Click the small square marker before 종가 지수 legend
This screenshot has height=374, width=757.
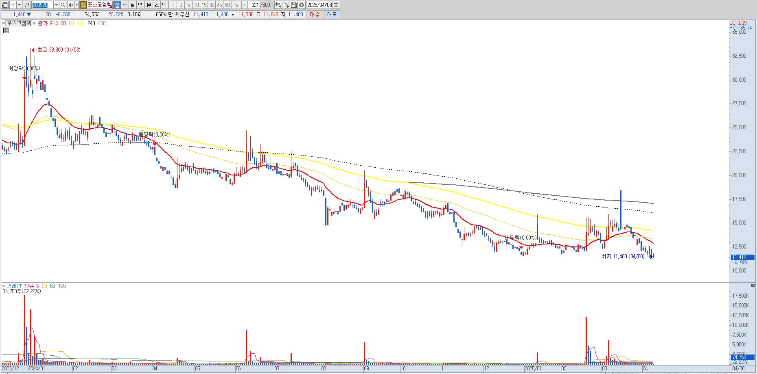[35, 23]
